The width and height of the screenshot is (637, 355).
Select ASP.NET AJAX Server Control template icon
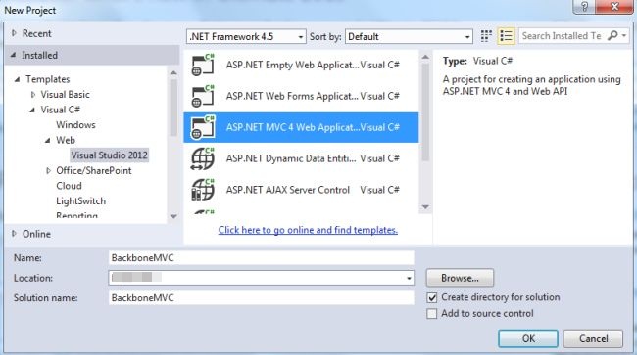(x=202, y=190)
